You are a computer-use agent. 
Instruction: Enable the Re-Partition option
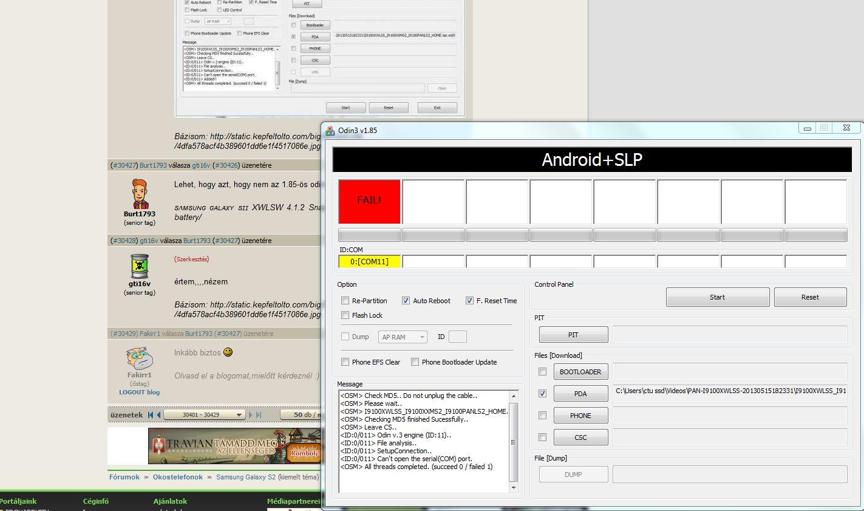[345, 301]
